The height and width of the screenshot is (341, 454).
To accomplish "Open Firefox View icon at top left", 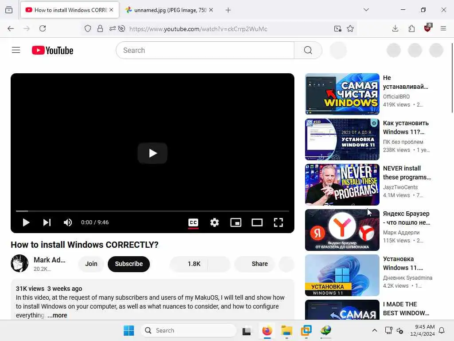I will [9, 10].
